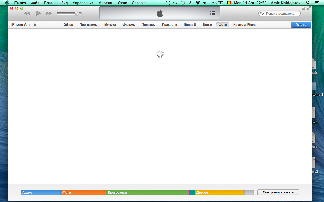
Task: Open search options magnifier dropdown
Action: [x=262, y=14]
